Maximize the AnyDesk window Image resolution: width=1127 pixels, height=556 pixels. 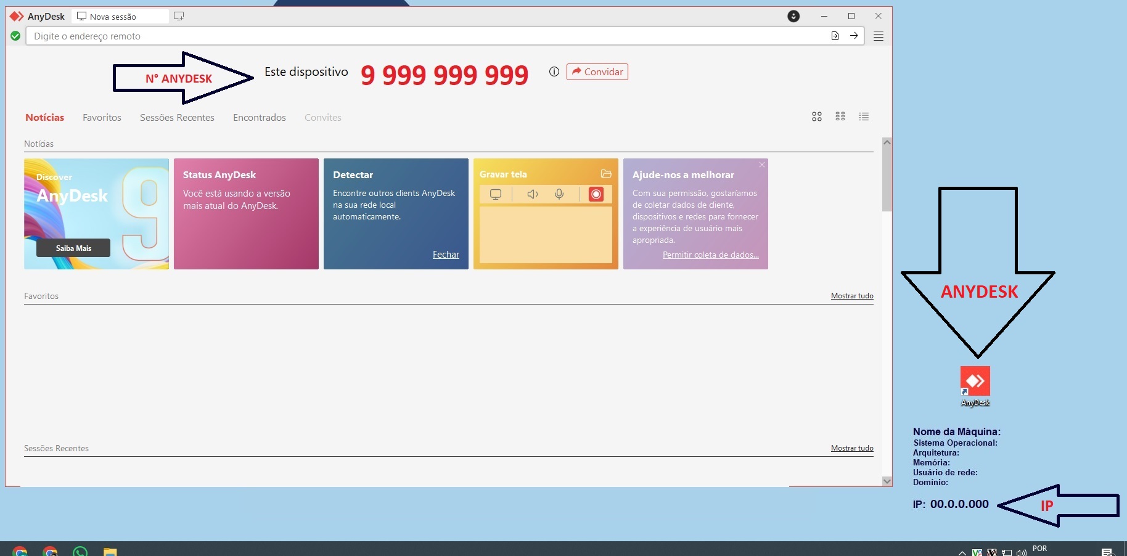coord(851,16)
